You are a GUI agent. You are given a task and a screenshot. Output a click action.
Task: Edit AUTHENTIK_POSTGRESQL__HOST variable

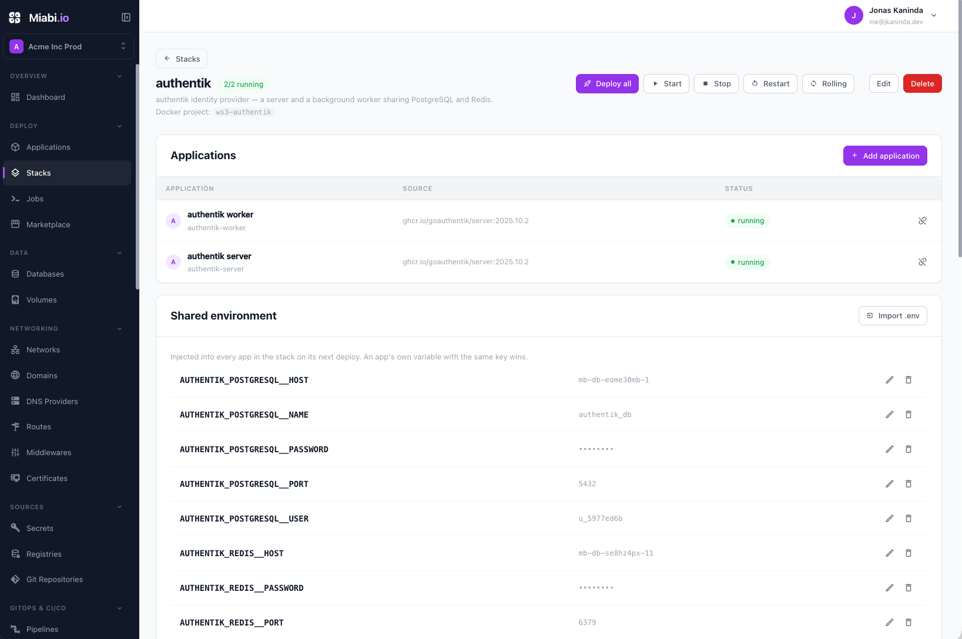(x=890, y=380)
